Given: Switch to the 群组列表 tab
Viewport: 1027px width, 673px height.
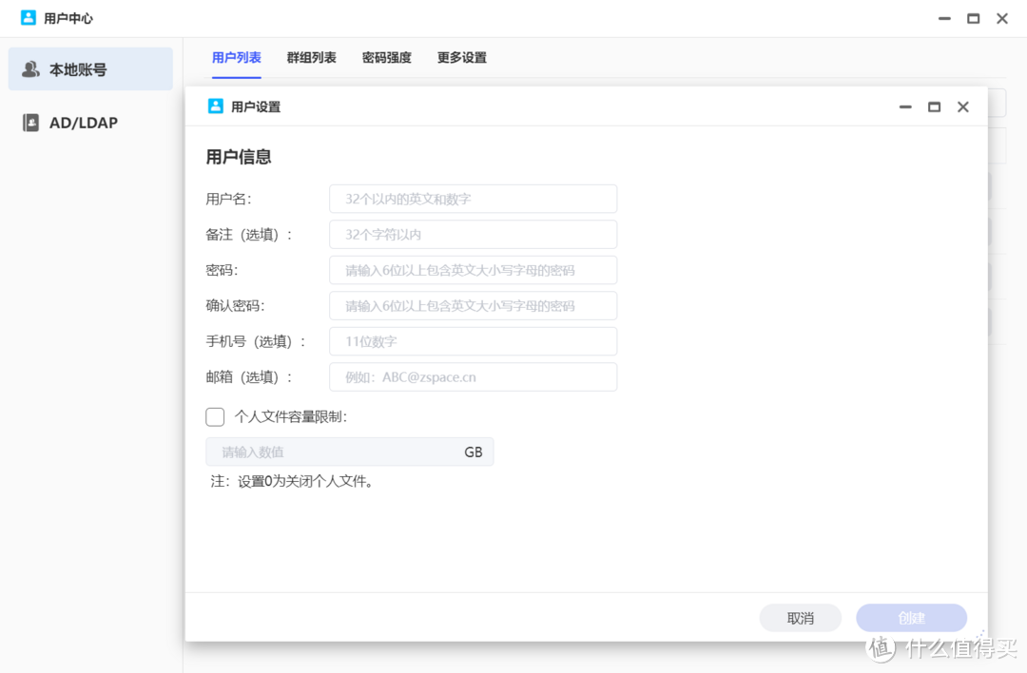Looking at the screenshot, I should tap(311, 57).
